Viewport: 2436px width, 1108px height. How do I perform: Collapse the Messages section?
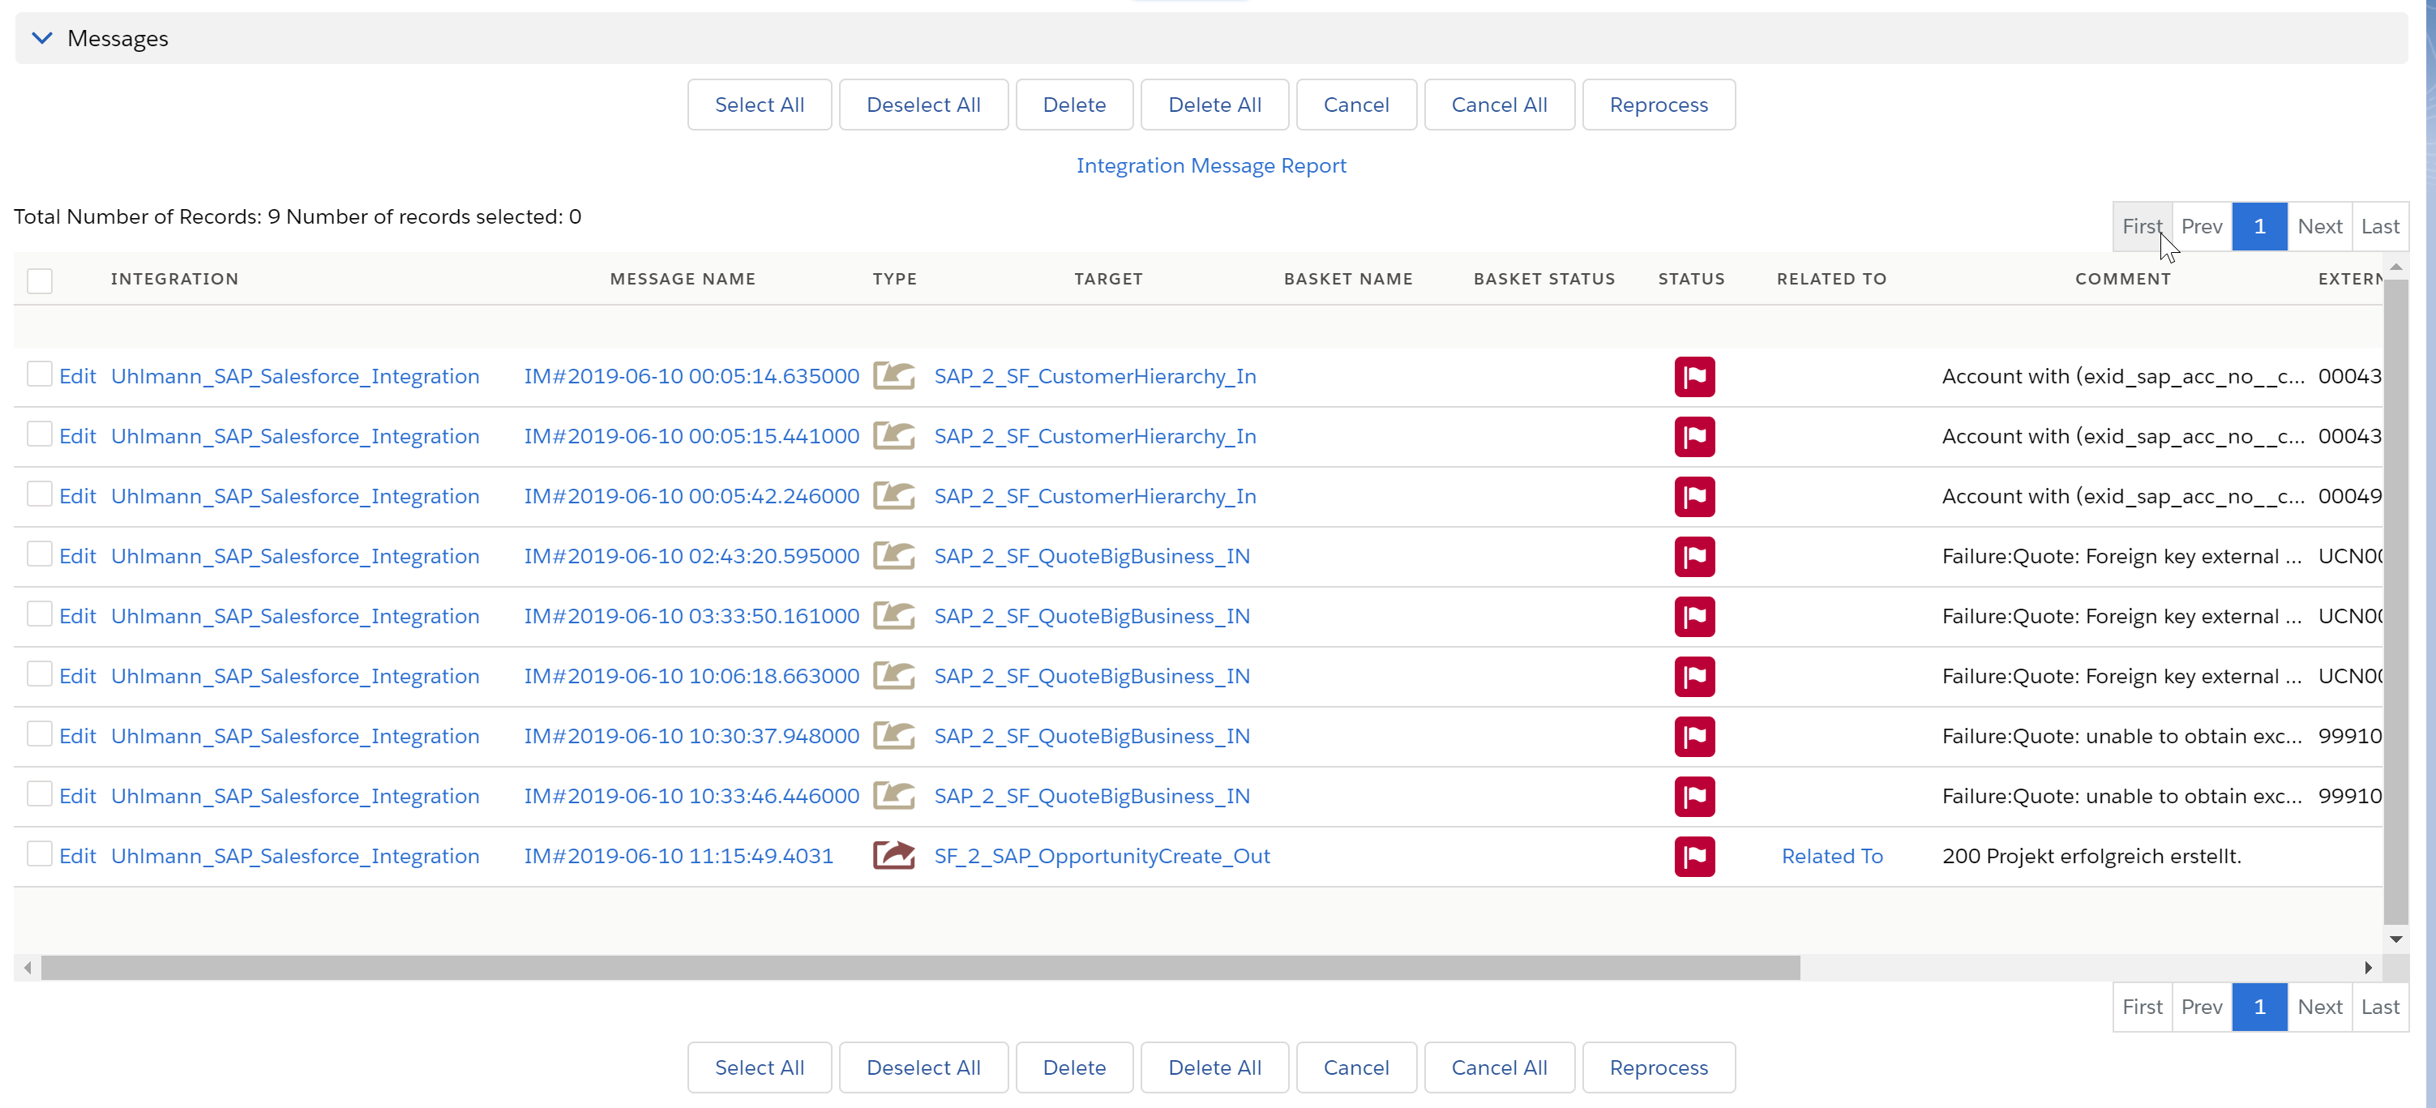pos(41,38)
